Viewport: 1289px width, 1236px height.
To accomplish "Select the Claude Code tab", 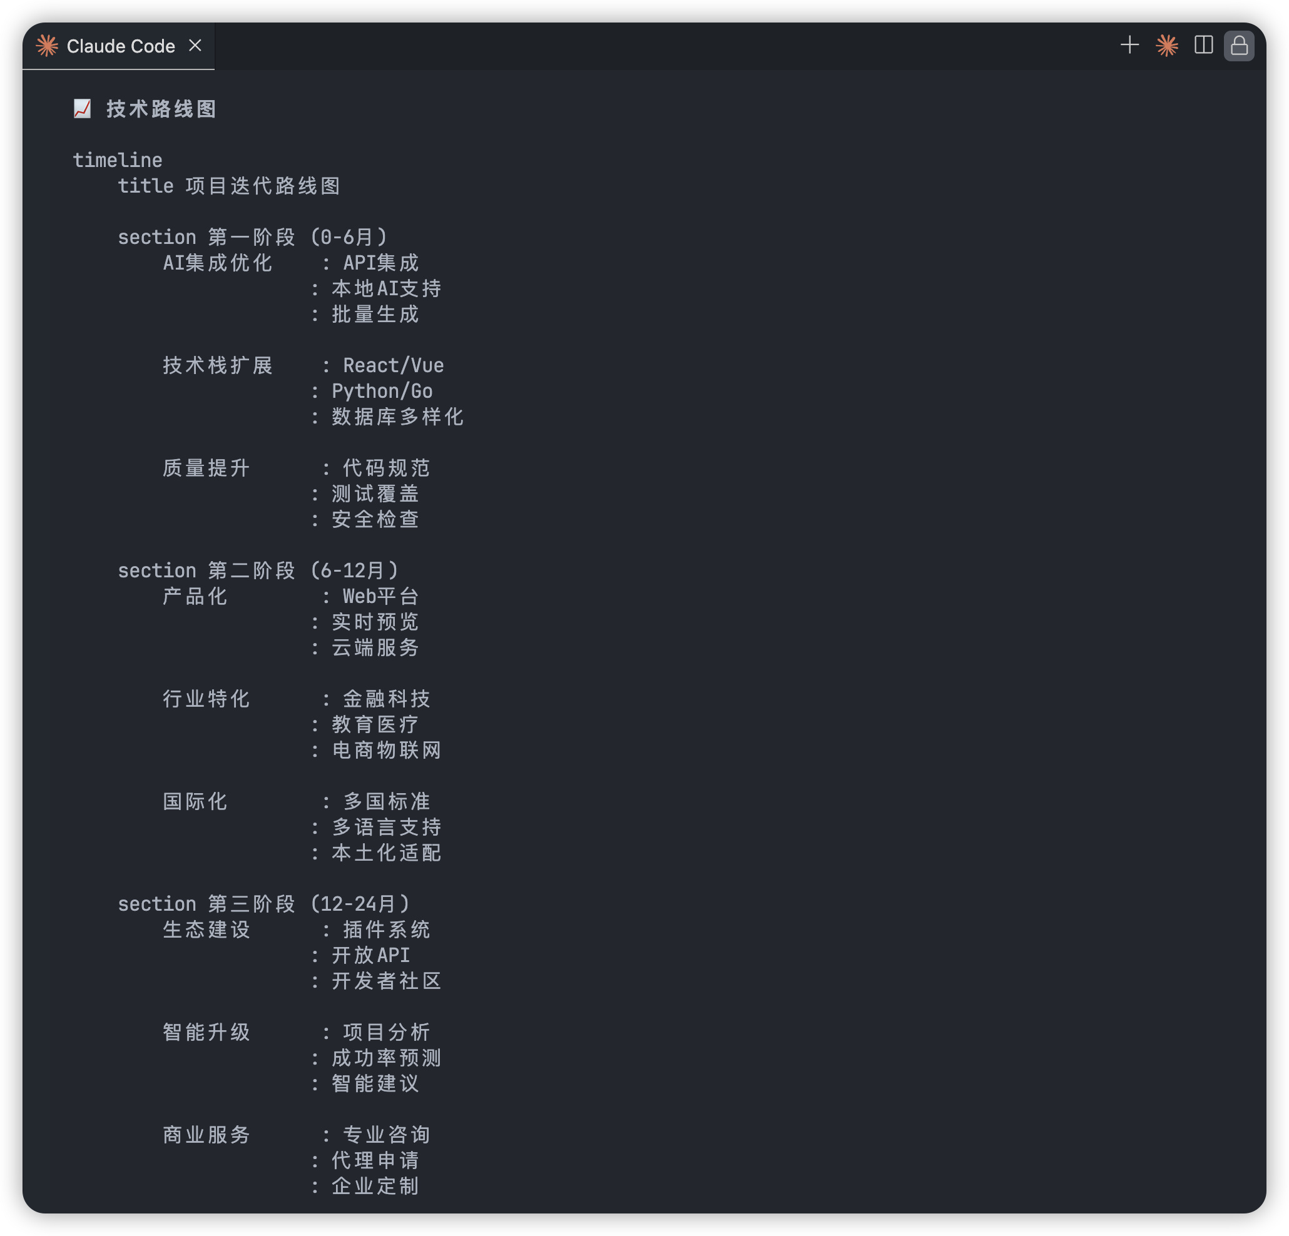I will [x=120, y=46].
